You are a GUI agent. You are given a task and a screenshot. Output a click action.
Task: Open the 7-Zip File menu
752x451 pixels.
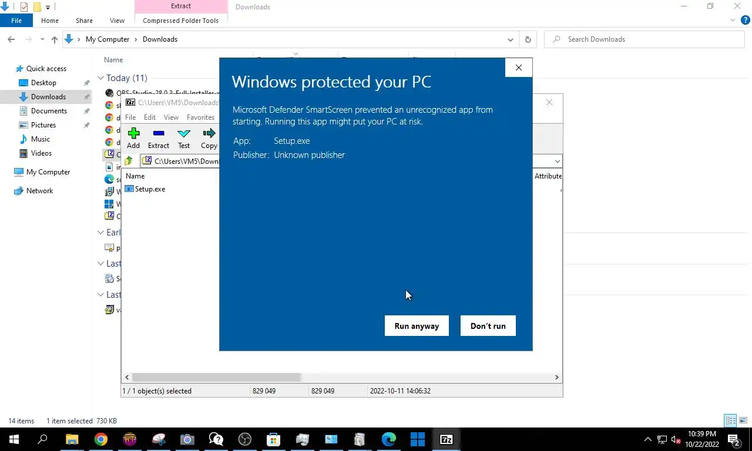point(130,117)
